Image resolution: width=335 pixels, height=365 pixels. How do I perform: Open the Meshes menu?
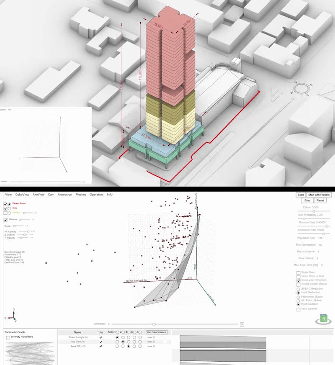point(81,195)
